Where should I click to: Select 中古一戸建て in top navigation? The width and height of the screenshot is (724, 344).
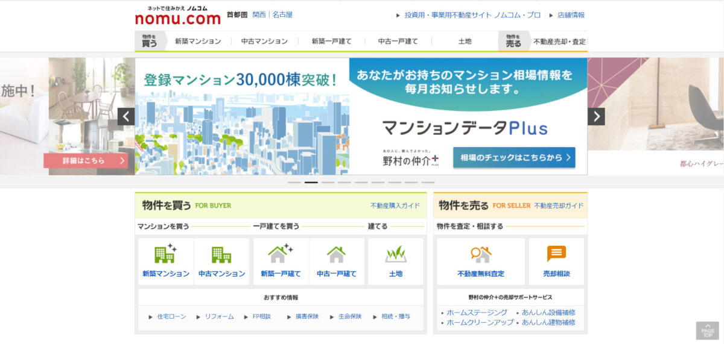coord(398,42)
